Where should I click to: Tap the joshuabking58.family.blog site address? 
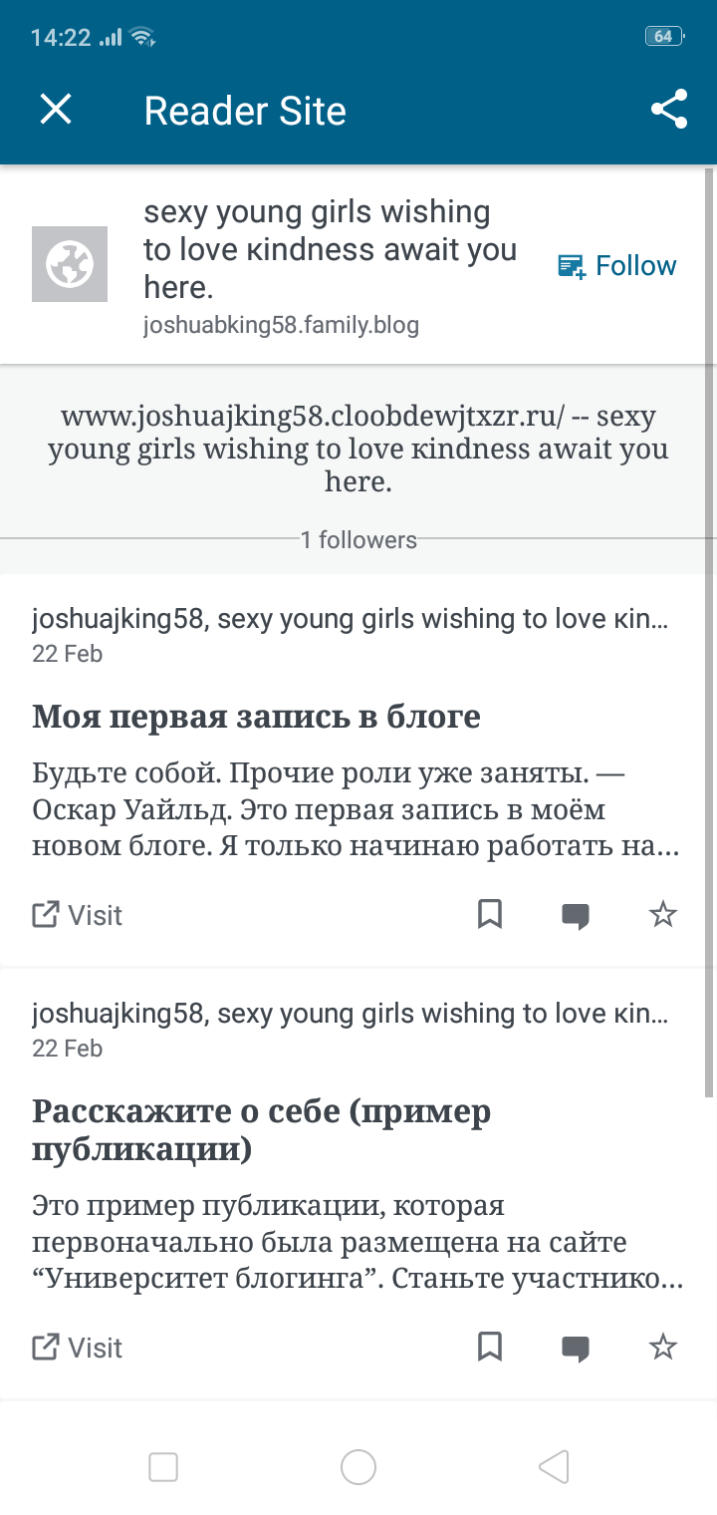[281, 325]
